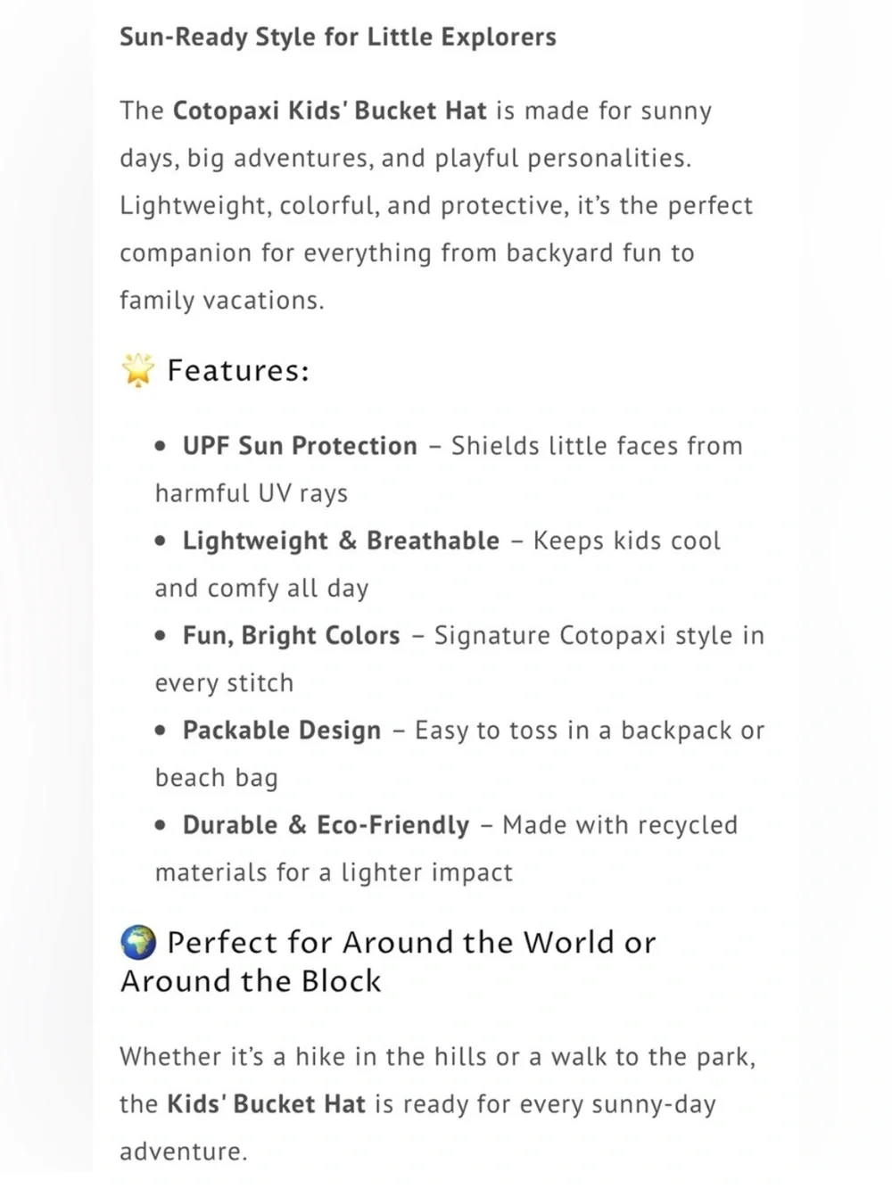
Task: Click the 'Sun-Ready Style for Little Explorers' heading
Action: [x=338, y=37]
